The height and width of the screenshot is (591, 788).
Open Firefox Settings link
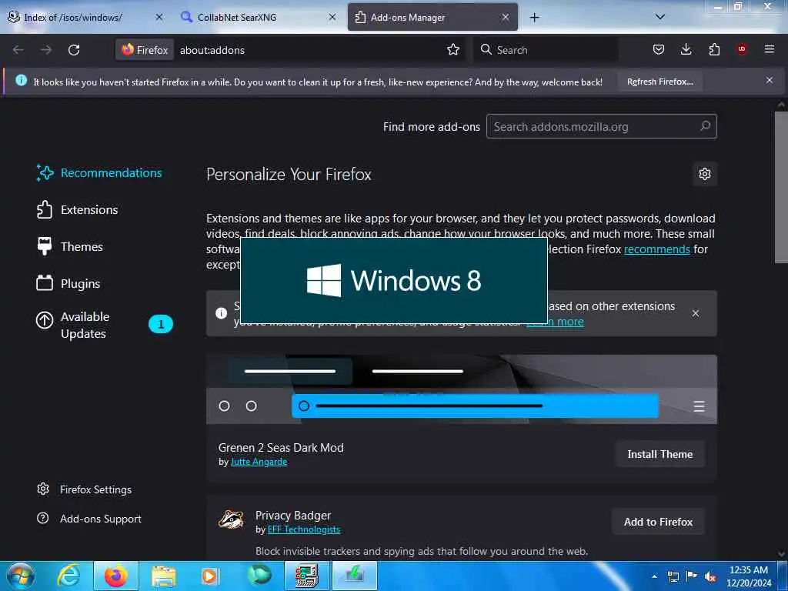pos(85,489)
